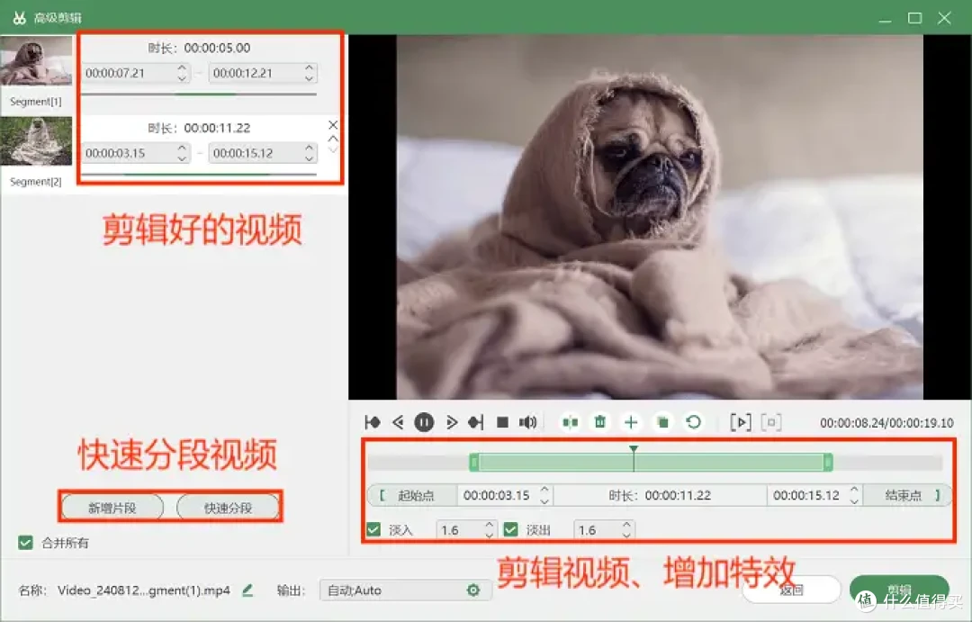The image size is (972, 622).
Task: Delete segment with green trash icon
Action: pyautogui.click(x=600, y=422)
